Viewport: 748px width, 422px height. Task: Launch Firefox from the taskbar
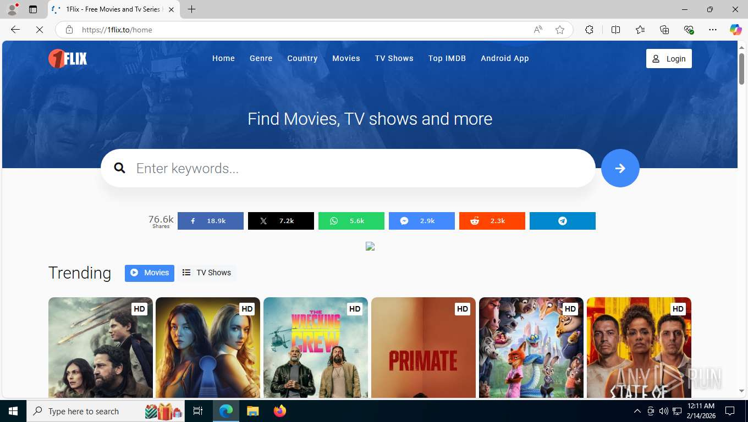pos(280,411)
